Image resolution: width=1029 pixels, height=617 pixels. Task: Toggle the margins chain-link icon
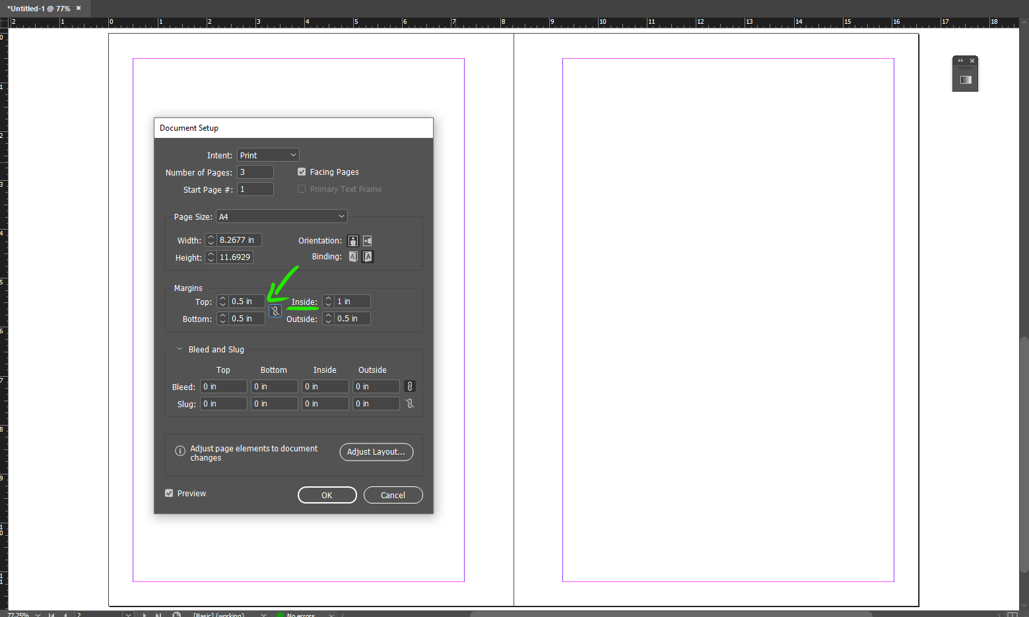[275, 311]
